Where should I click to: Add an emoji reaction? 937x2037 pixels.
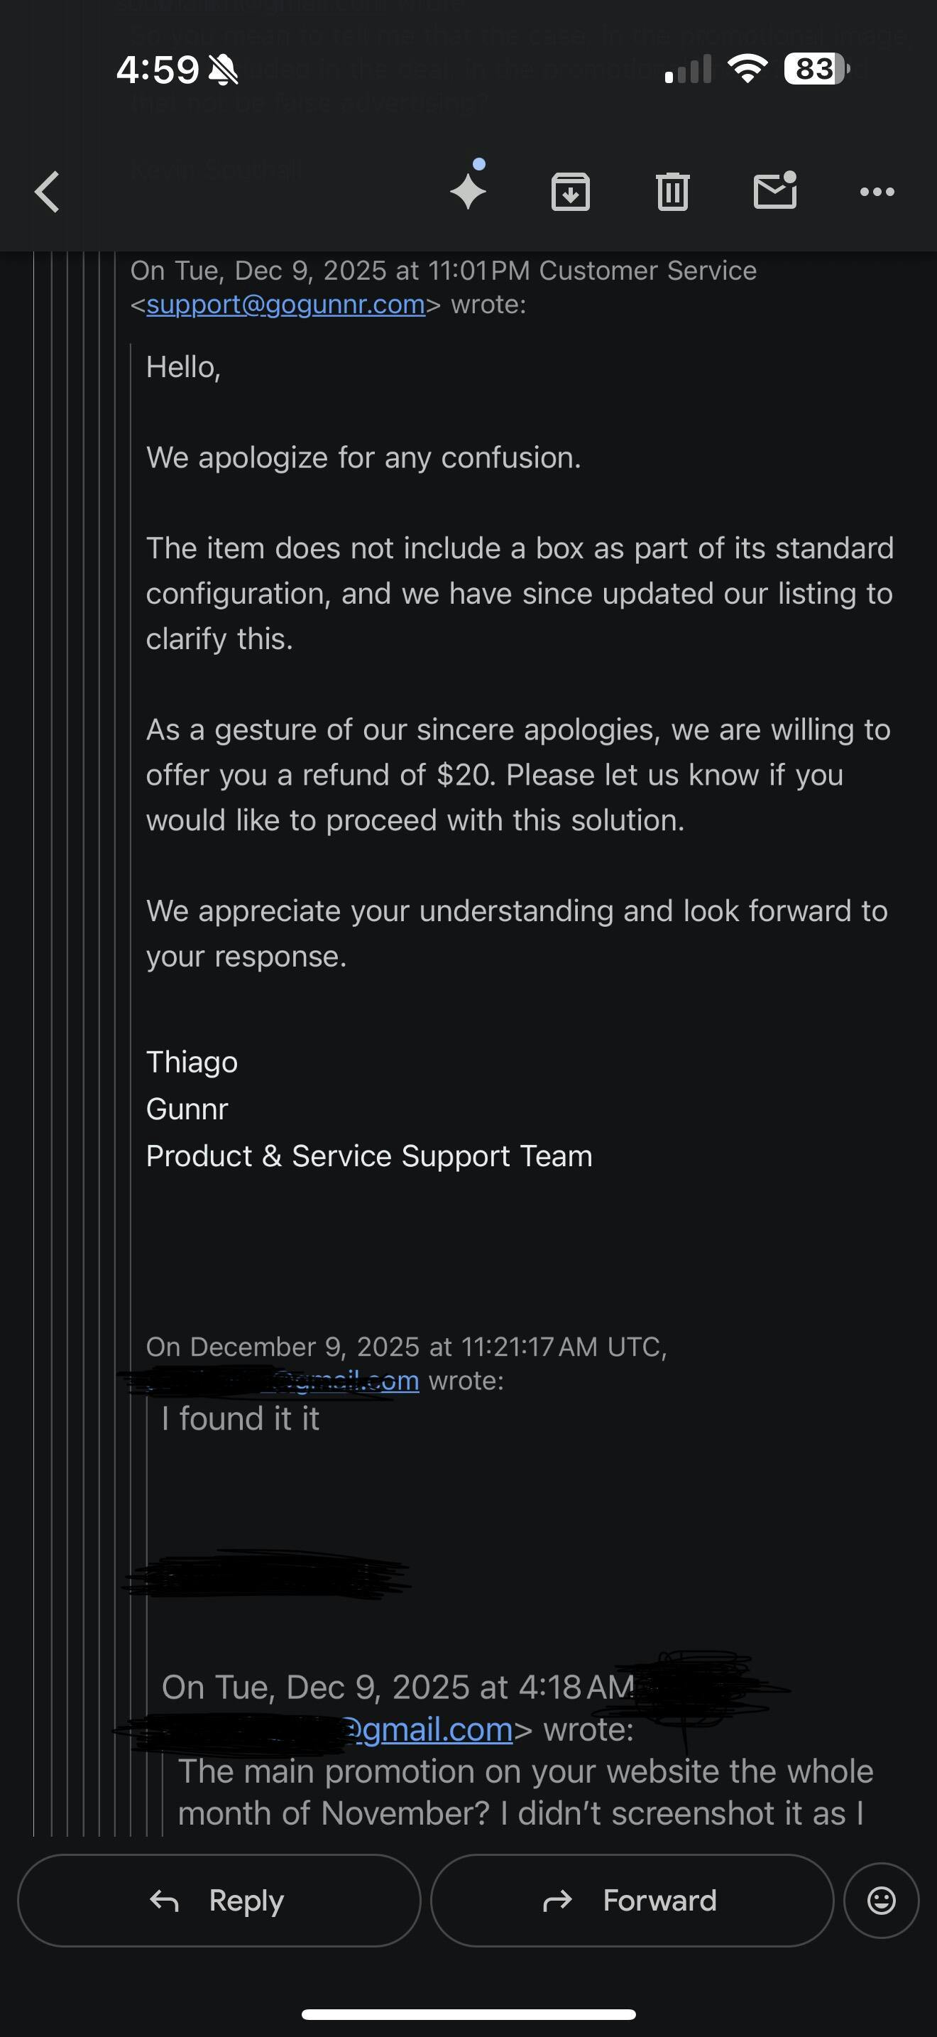(x=881, y=1899)
